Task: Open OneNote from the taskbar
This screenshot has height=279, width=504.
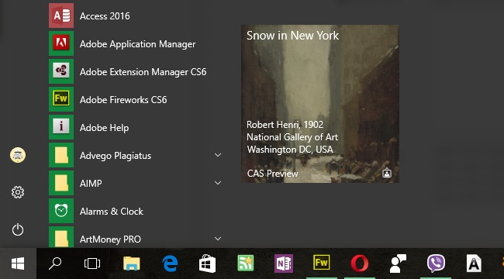Action: [x=284, y=263]
